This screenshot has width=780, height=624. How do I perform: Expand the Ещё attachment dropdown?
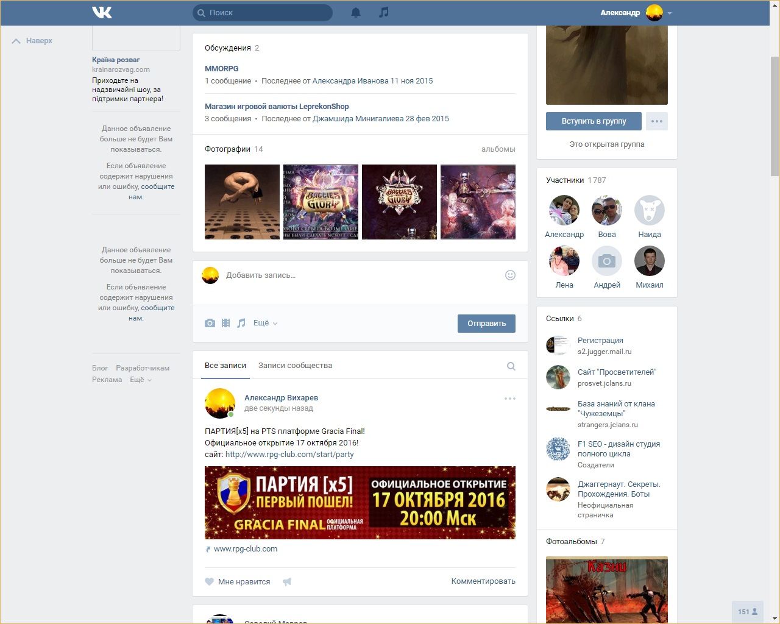265,323
